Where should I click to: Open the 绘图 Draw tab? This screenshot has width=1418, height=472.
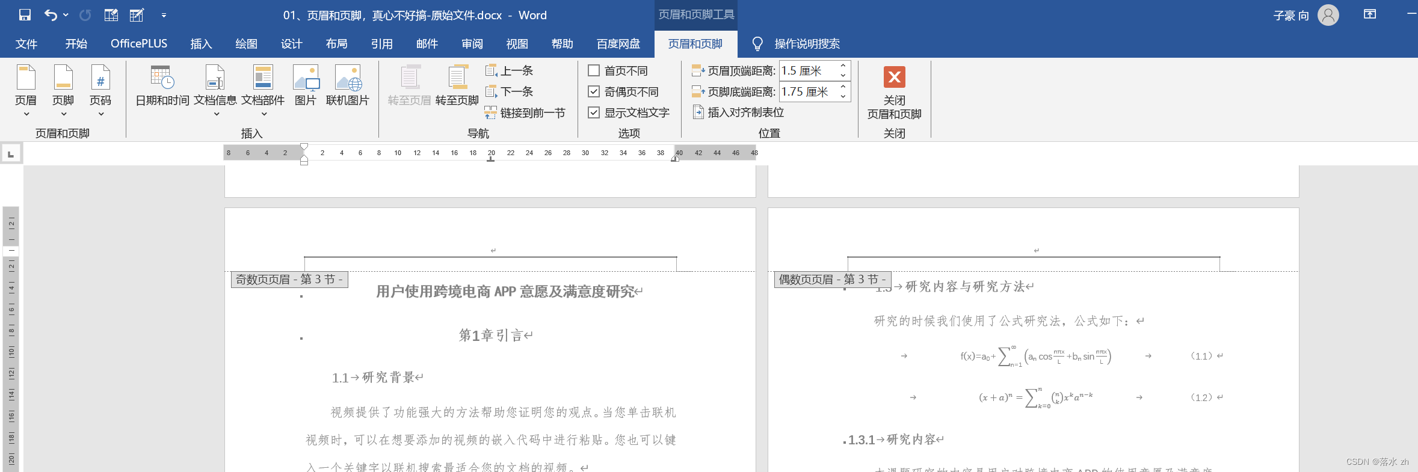[247, 44]
